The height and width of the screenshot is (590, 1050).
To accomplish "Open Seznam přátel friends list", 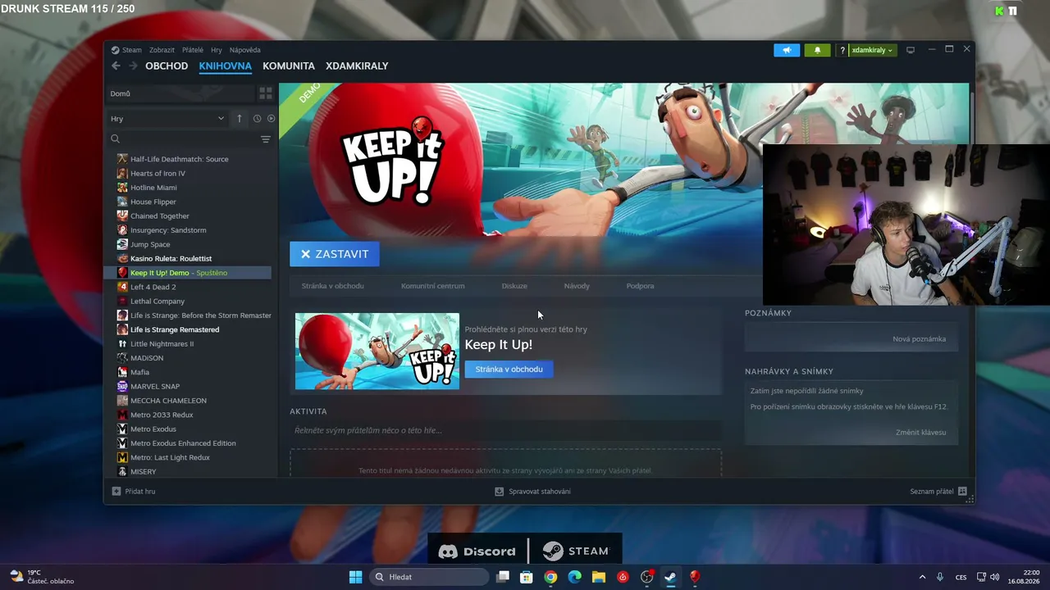I will tap(938, 492).
